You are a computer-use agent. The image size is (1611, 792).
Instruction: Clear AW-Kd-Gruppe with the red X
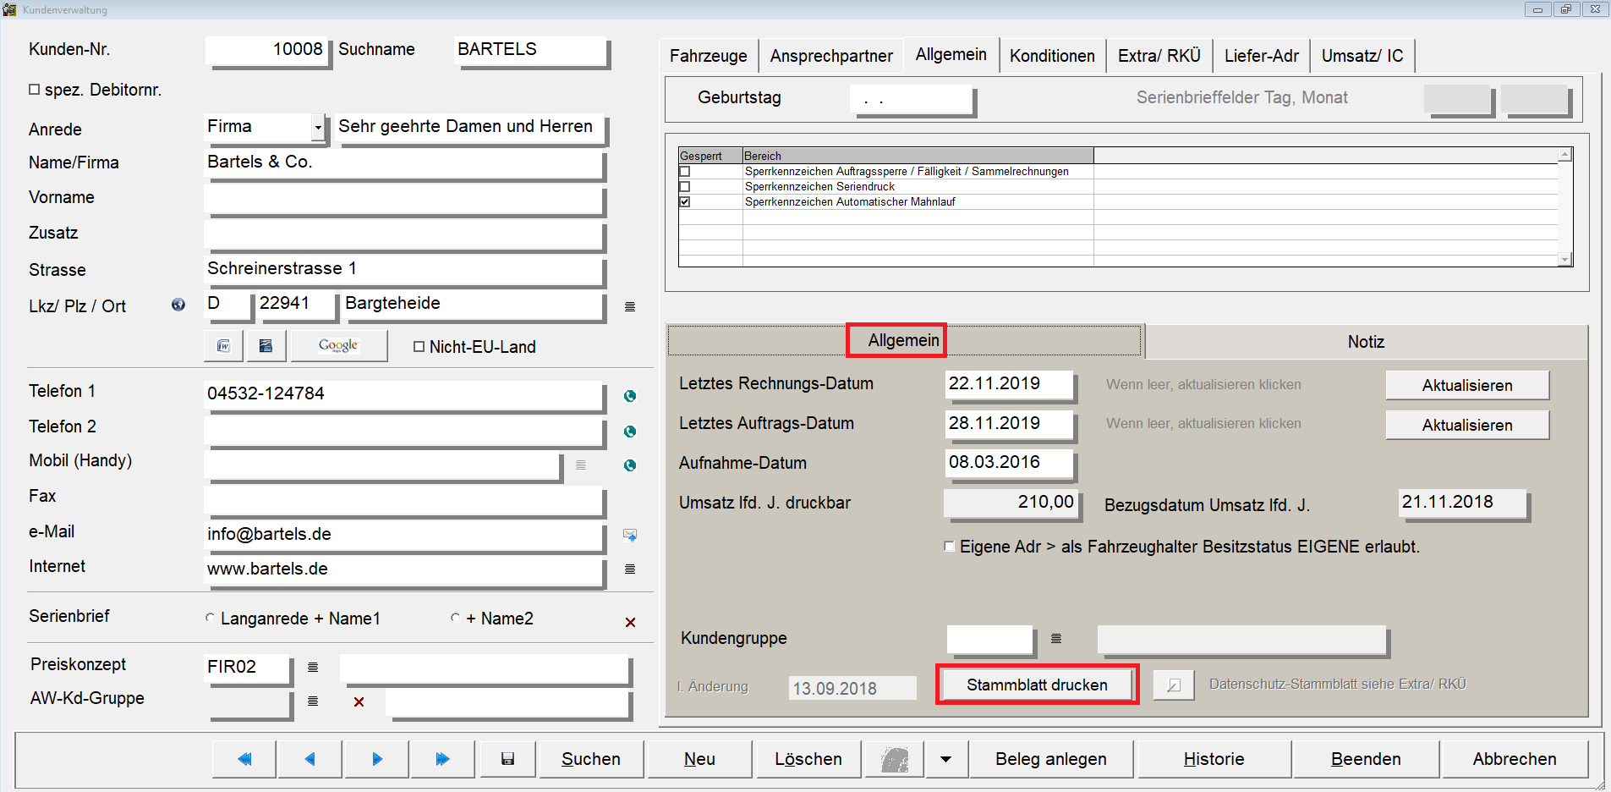359,701
